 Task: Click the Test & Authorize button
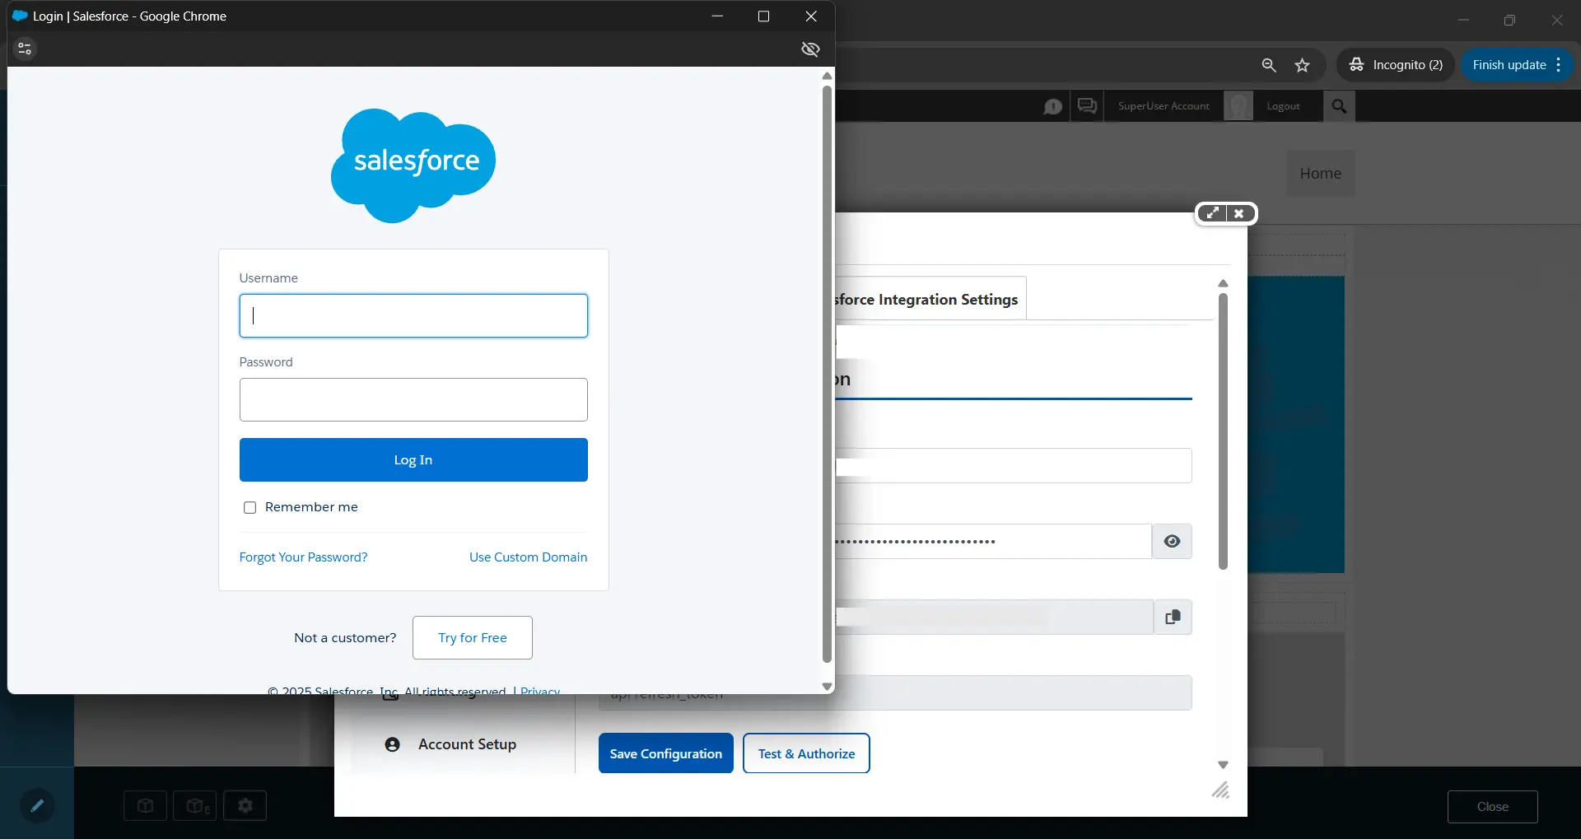(806, 753)
